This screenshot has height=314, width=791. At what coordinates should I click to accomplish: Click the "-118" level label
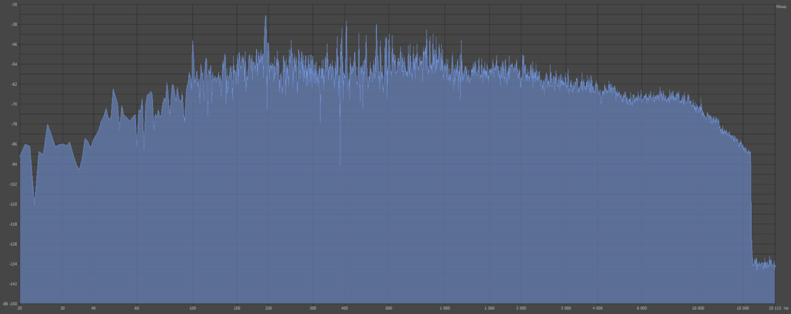[x=13, y=224]
